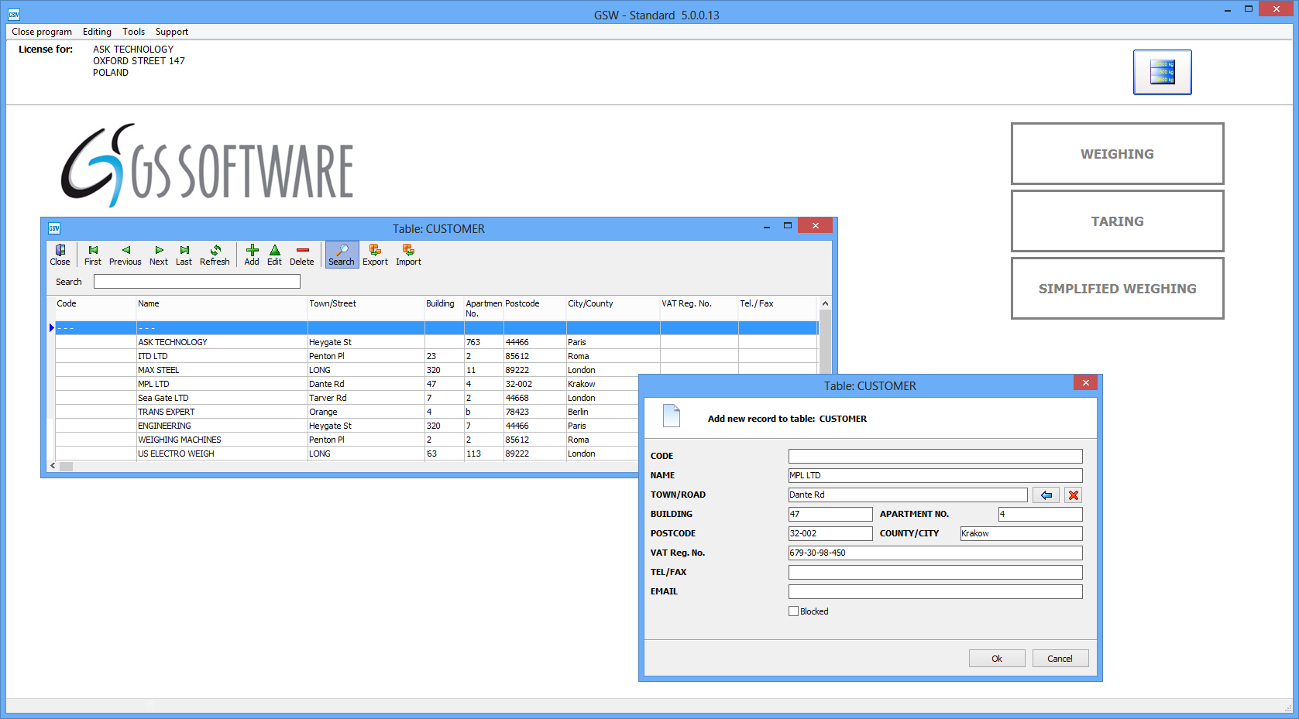Select the TRANS EXPERT customer row
Viewport: 1299px width, 719px height.
pyautogui.click(x=167, y=412)
